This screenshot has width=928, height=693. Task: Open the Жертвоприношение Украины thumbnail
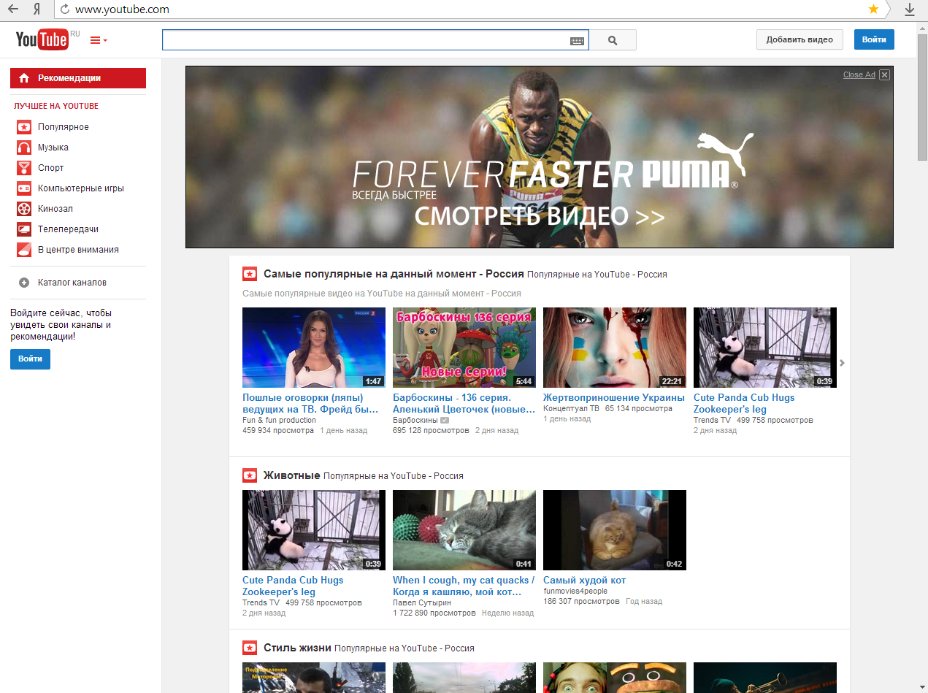[615, 348]
